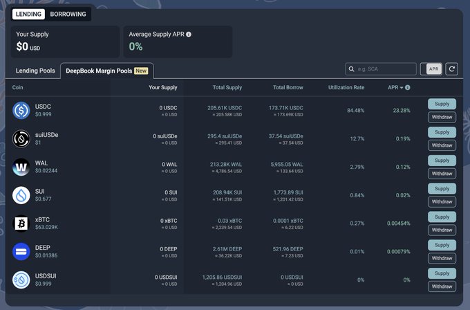Screen dimensions: 470x310
Task: Click the magnifier search icon
Action: [351, 69]
